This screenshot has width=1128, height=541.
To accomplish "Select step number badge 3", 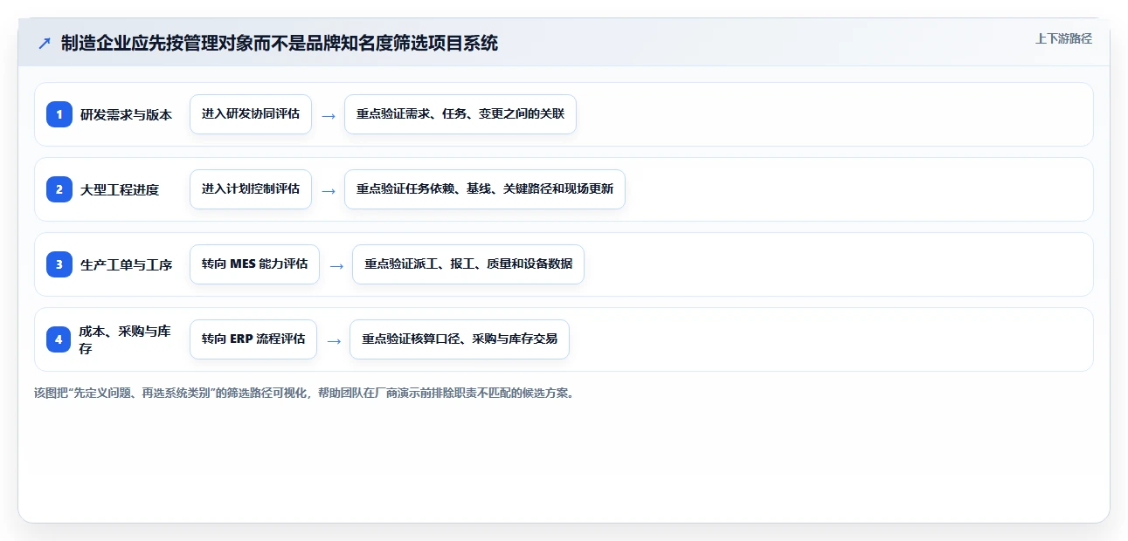I will pyautogui.click(x=59, y=264).
